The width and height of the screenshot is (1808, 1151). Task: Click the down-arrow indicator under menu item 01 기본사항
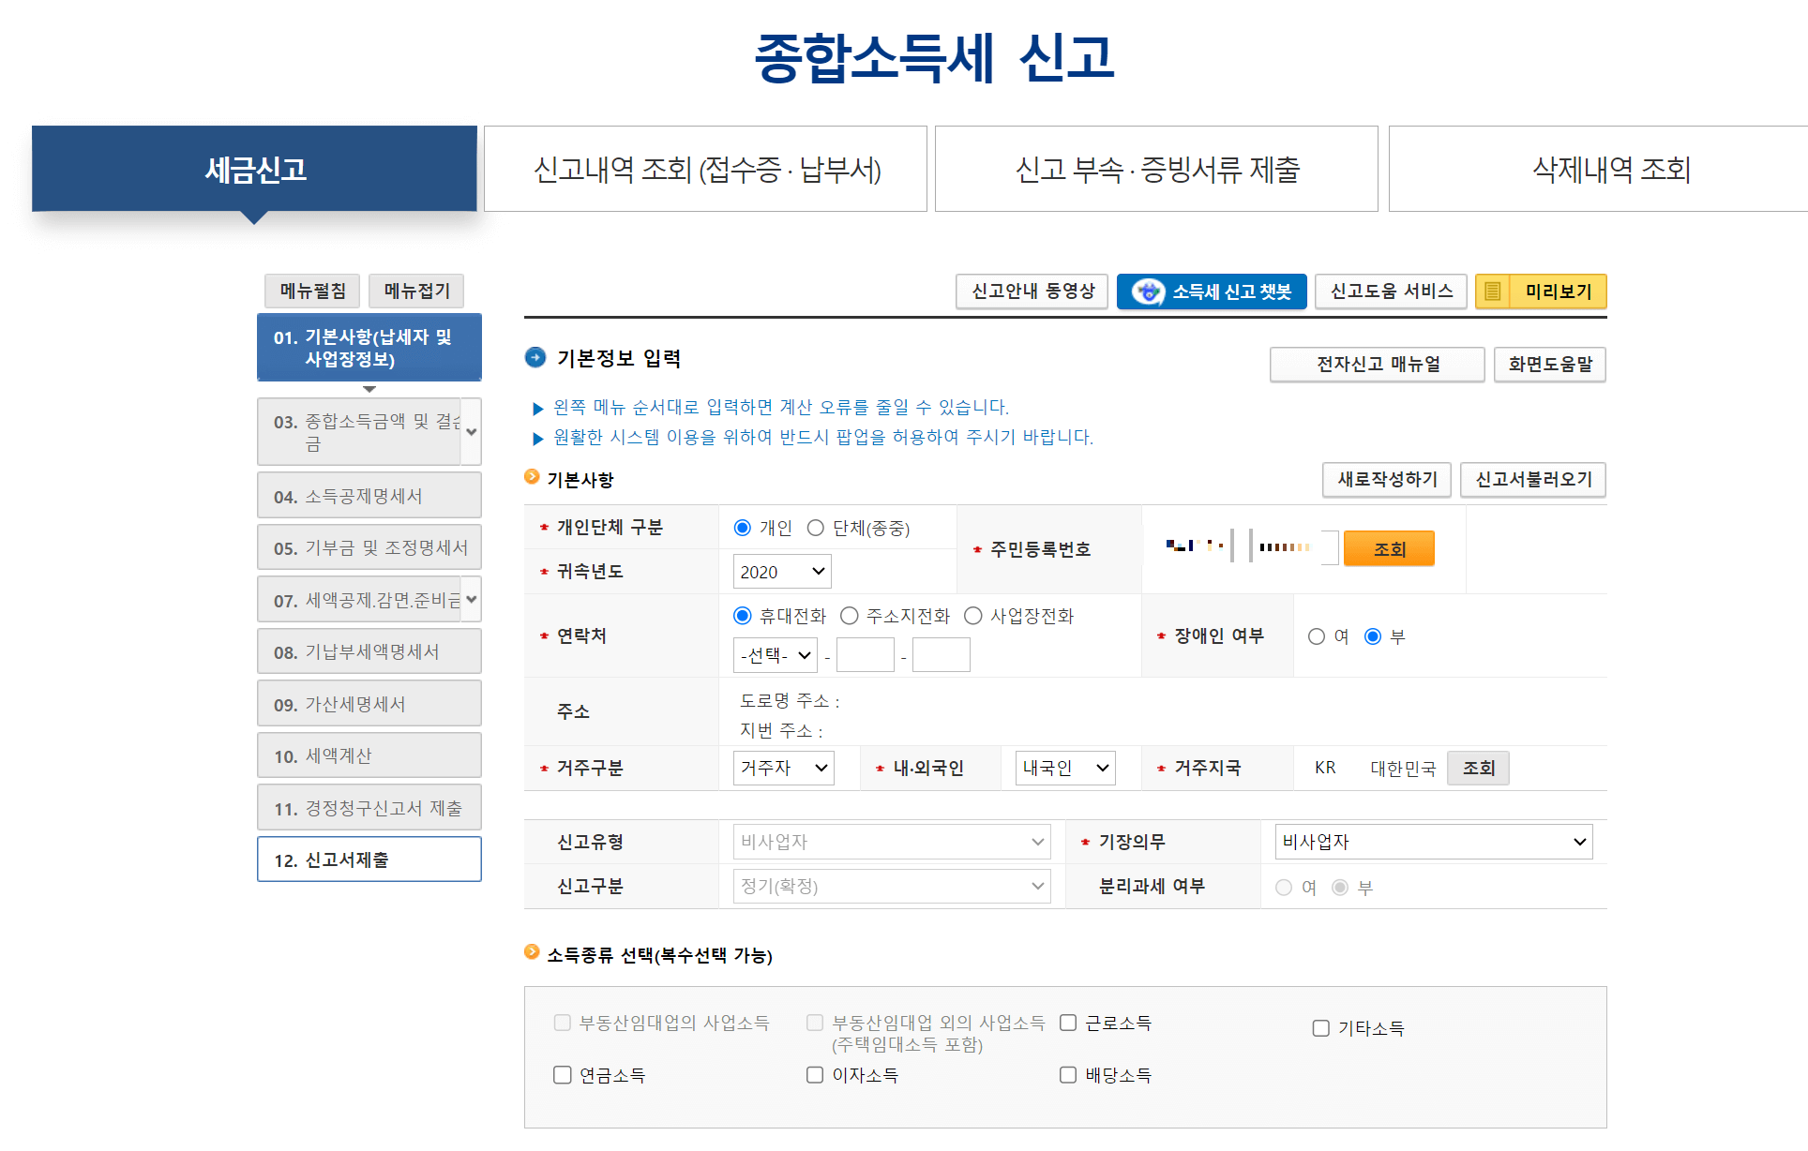pos(369,390)
